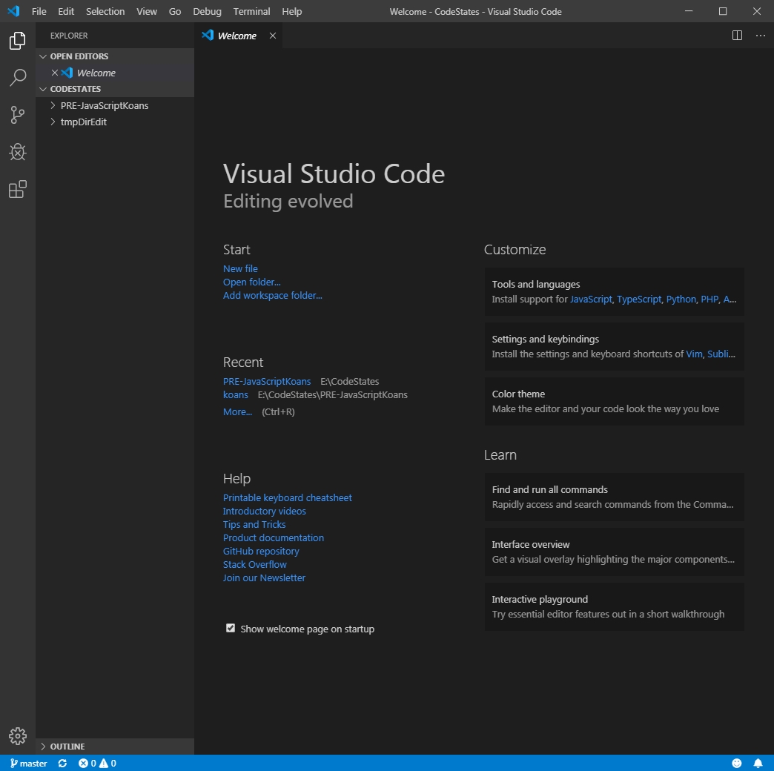Open the editor More Actions ellipsis
The width and height of the screenshot is (774, 771).
pyautogui.click(x=760, y=36)
